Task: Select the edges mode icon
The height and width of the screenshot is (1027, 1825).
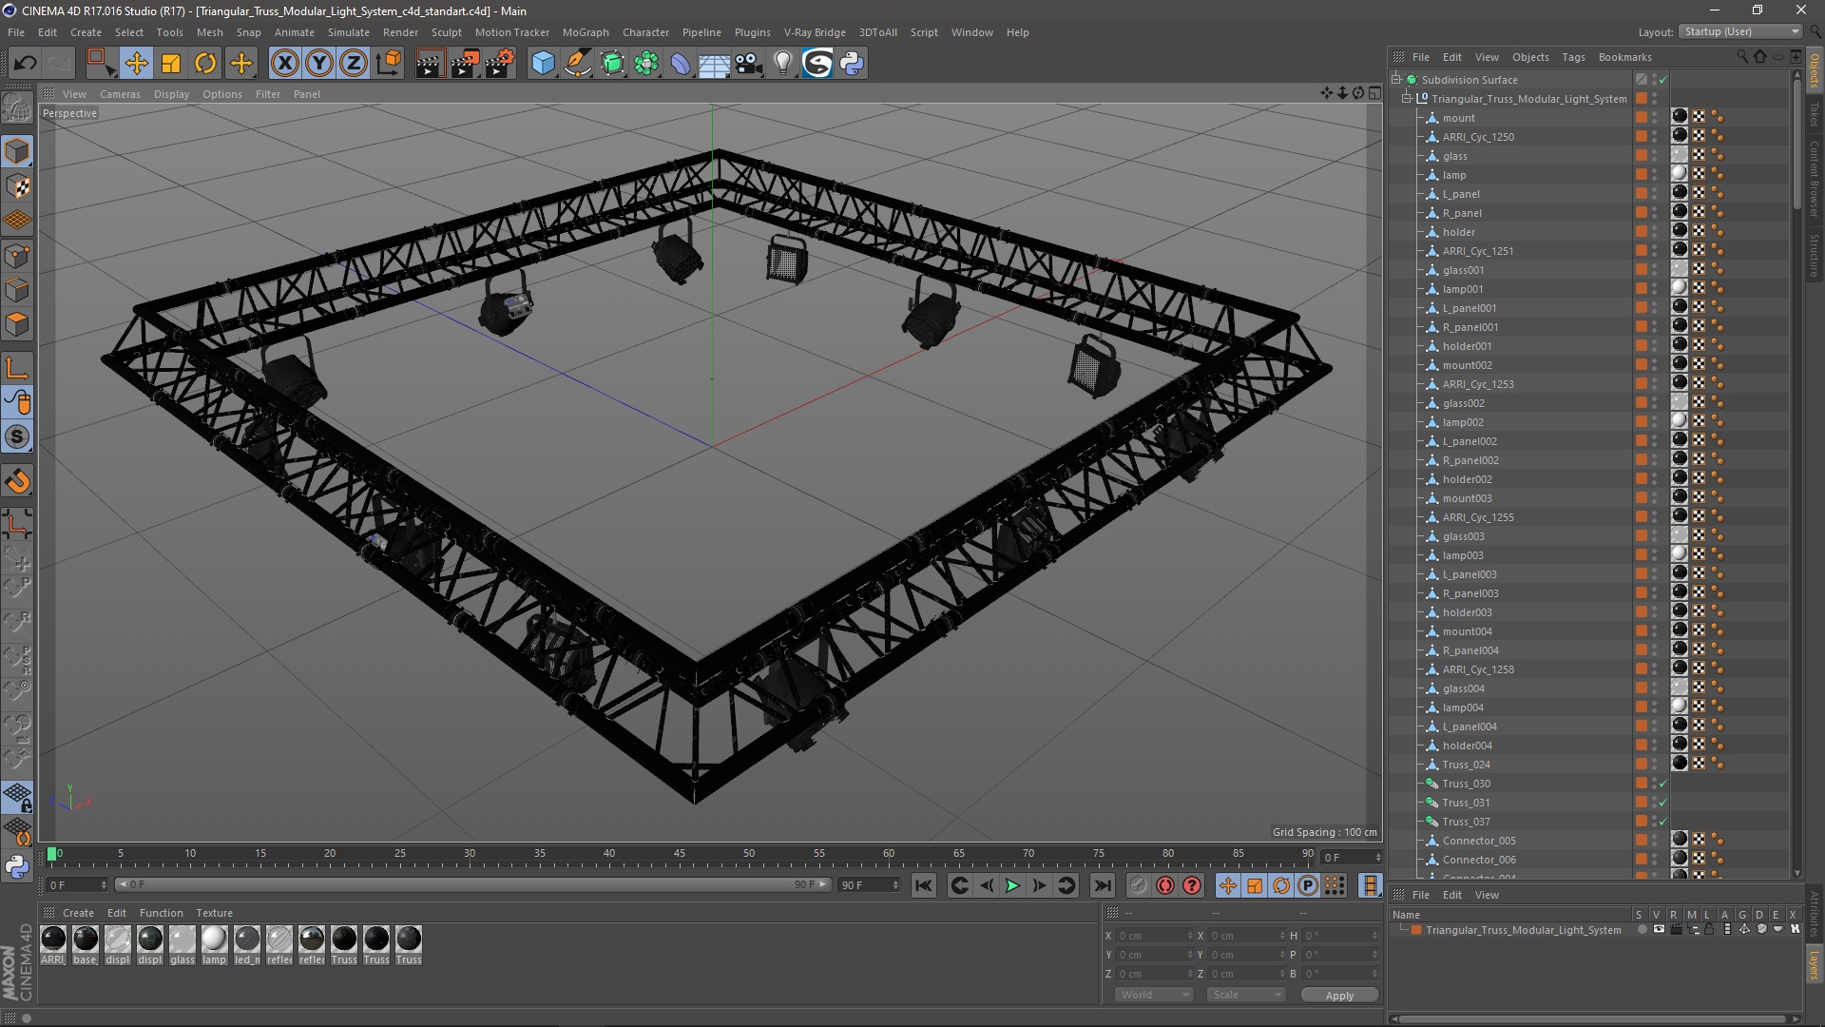Action: point(17,290)
